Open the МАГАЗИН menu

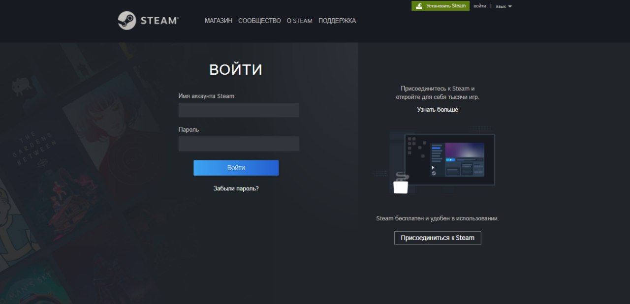pos(219,21)
